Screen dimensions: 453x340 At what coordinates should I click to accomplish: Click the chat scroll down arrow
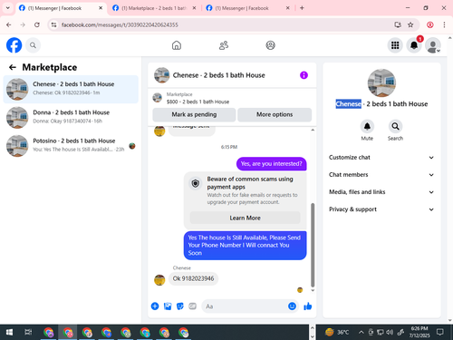pos(313,290)
